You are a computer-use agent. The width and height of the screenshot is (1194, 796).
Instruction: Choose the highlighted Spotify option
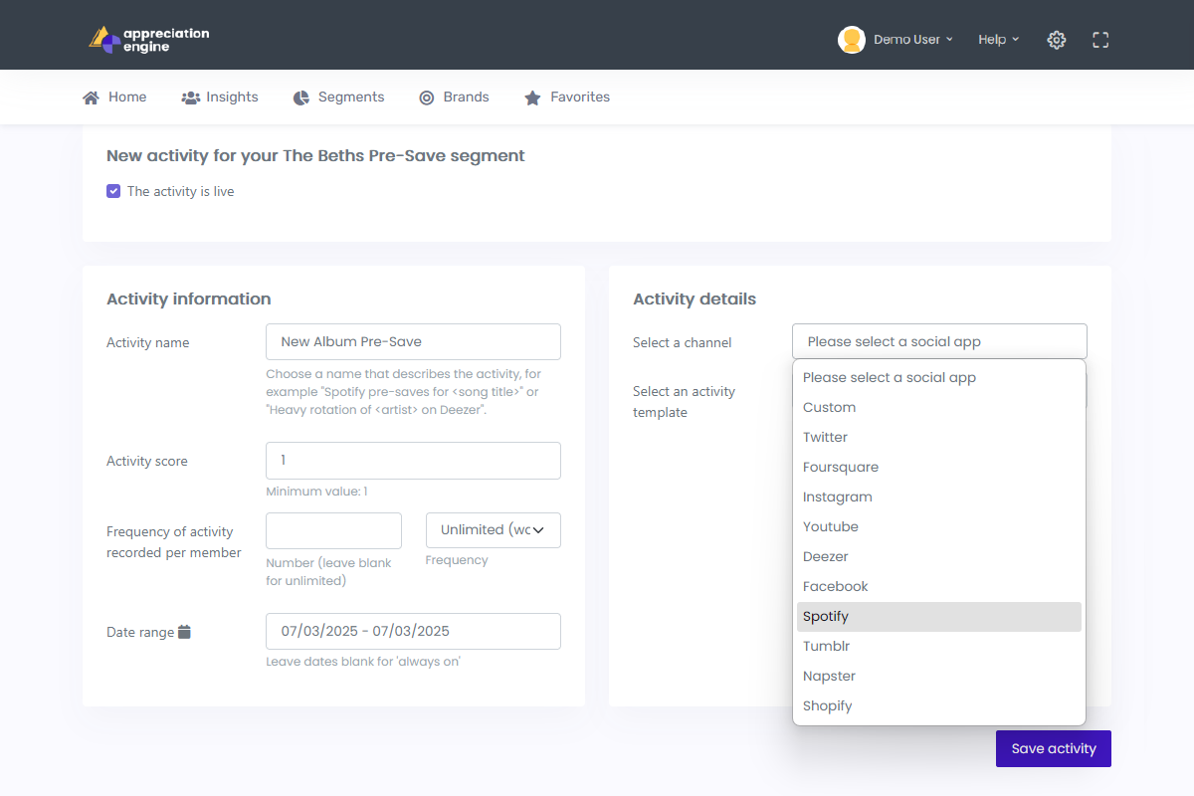939,616
